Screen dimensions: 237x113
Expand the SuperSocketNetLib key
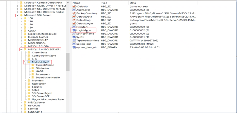tap(29, 78)
